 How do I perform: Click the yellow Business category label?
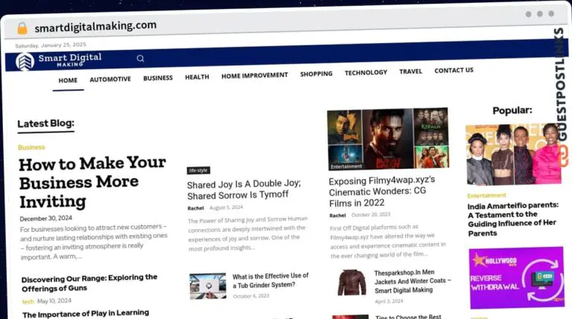(31, 147)
